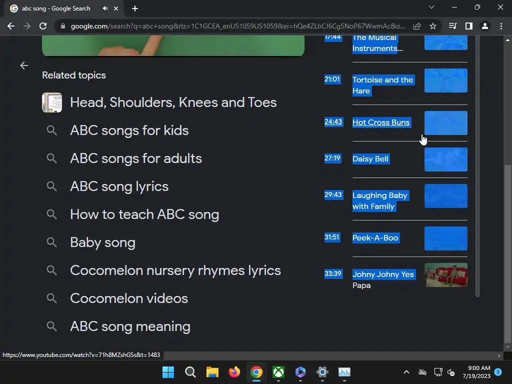Jump to The Musical Instruments chapter
This screenshot has width=512, height=384.
[x=377, y=43]
